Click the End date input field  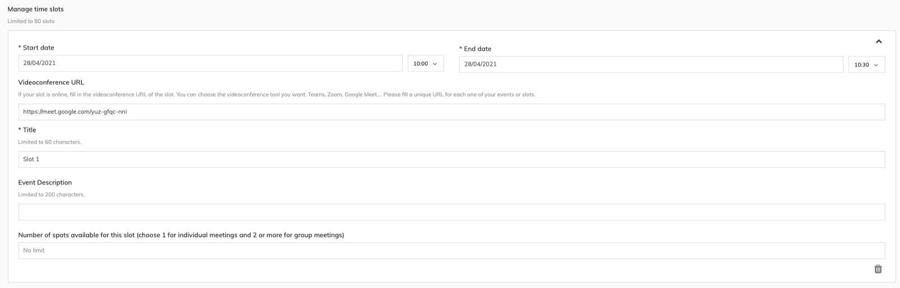click(650, 64)
